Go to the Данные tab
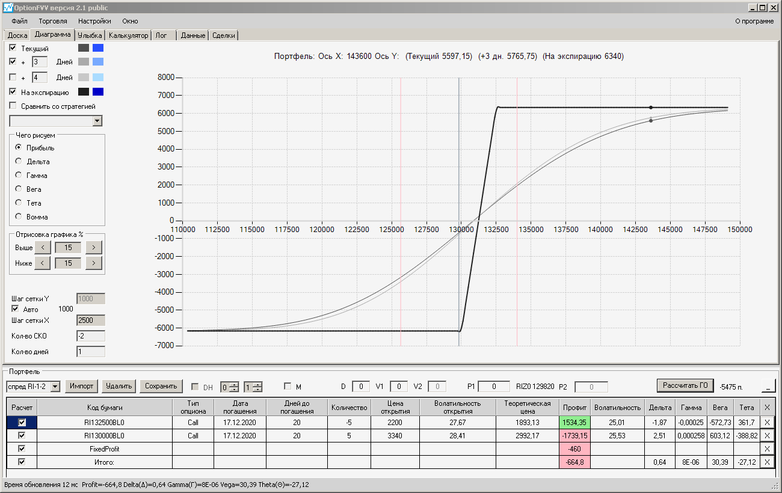Viewport: 782px width, 493px height. click(x=193, y=35)
